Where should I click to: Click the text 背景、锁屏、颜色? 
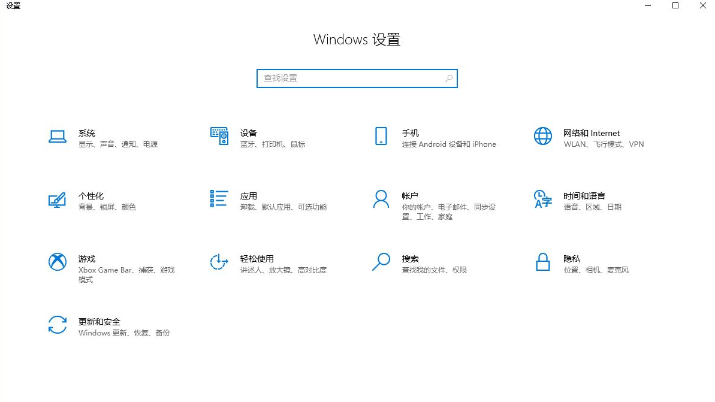click(x=107, y=207)
